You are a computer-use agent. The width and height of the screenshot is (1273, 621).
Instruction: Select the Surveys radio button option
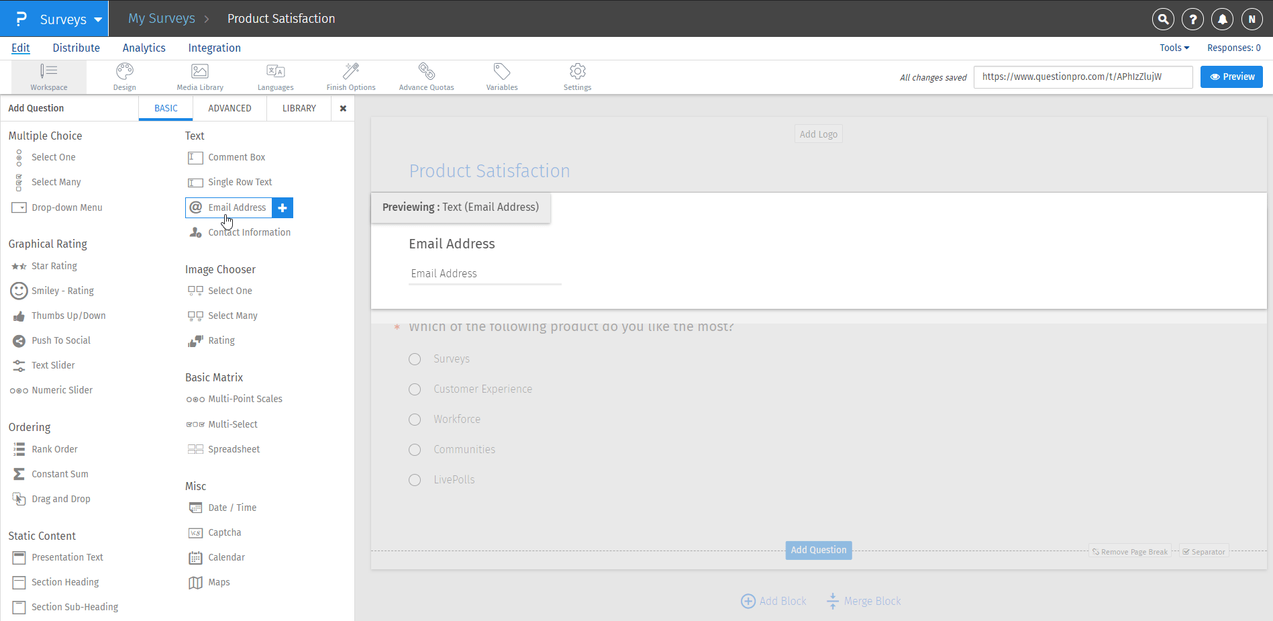[414, 359]
